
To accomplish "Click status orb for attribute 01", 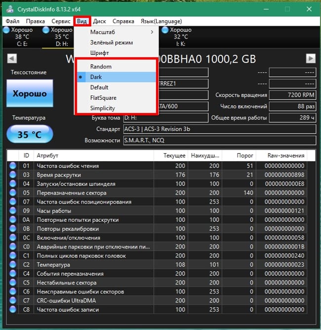I will [x=13, y=165].
